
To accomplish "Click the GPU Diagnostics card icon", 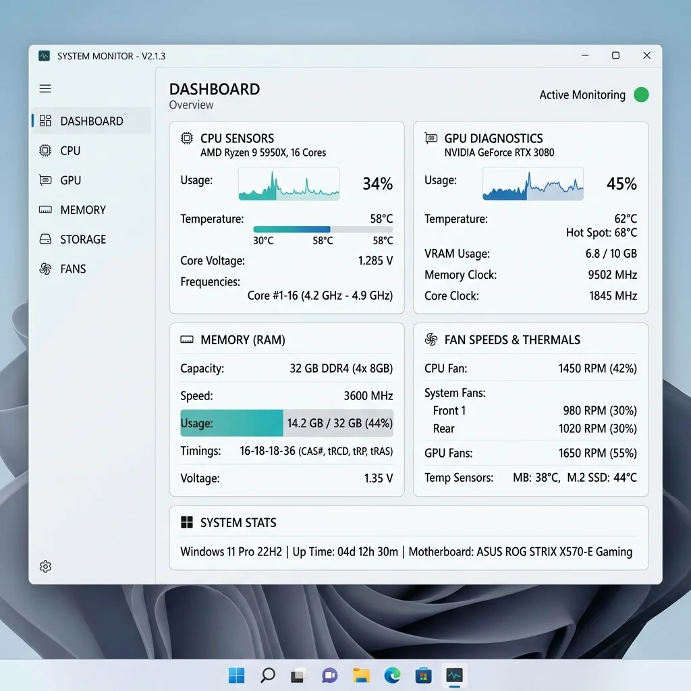I will [431, 138].
